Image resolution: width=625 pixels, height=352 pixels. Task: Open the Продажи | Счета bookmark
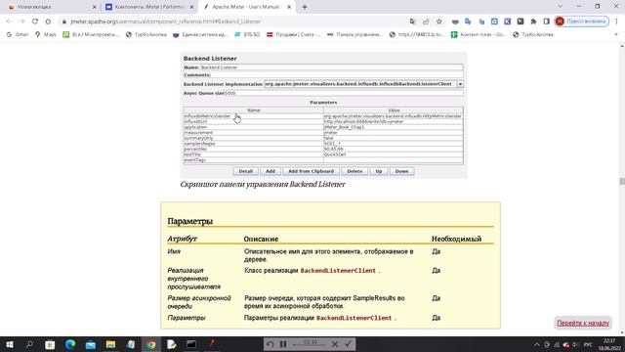293,35
